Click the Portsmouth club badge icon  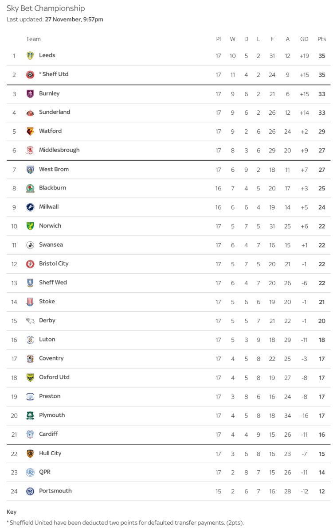coord(30,492)
